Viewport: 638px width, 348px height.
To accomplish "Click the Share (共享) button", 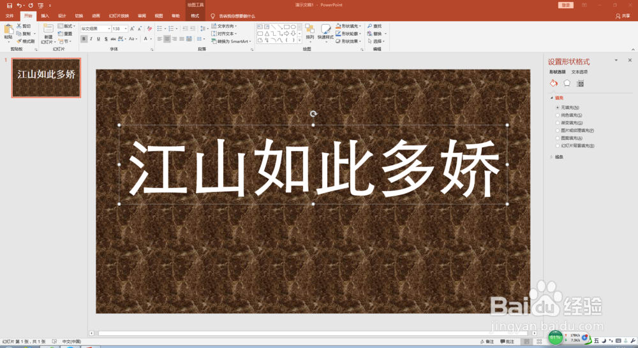I will [623, 16].
